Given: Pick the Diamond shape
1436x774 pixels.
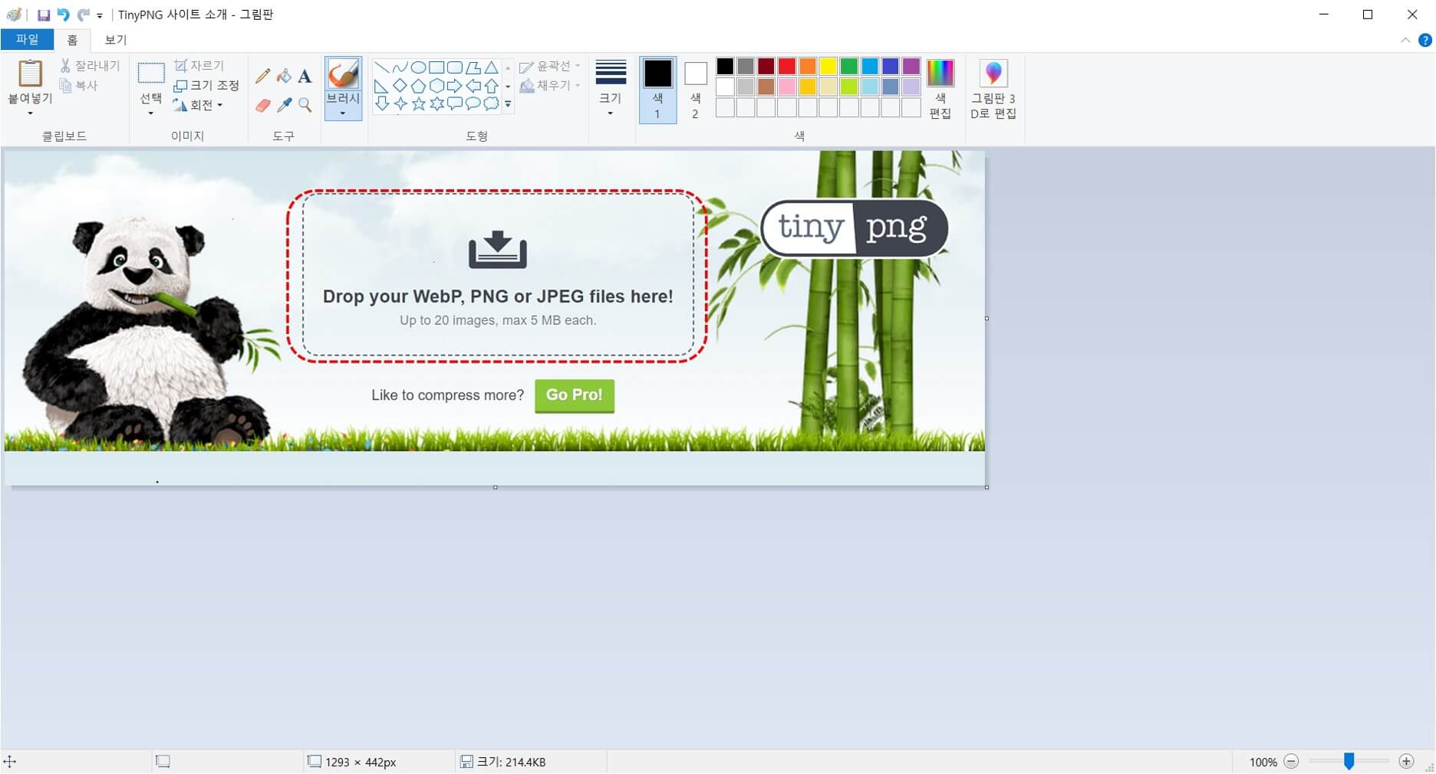Looking at the screenshot, I should click(x=400, y=86).
